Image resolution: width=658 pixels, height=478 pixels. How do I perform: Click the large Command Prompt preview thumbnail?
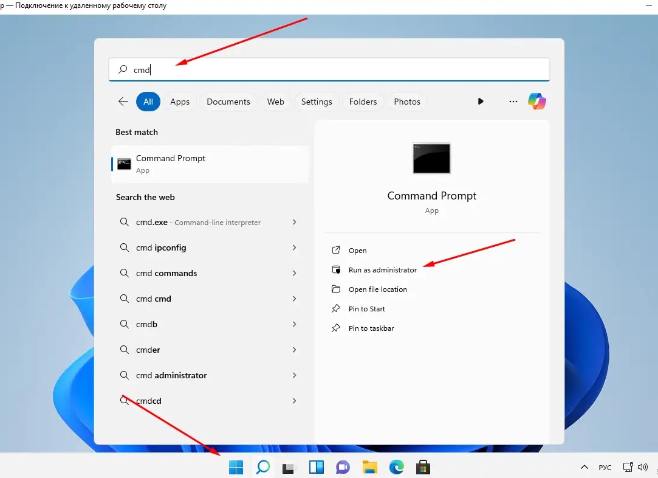(x=431, y=158)
